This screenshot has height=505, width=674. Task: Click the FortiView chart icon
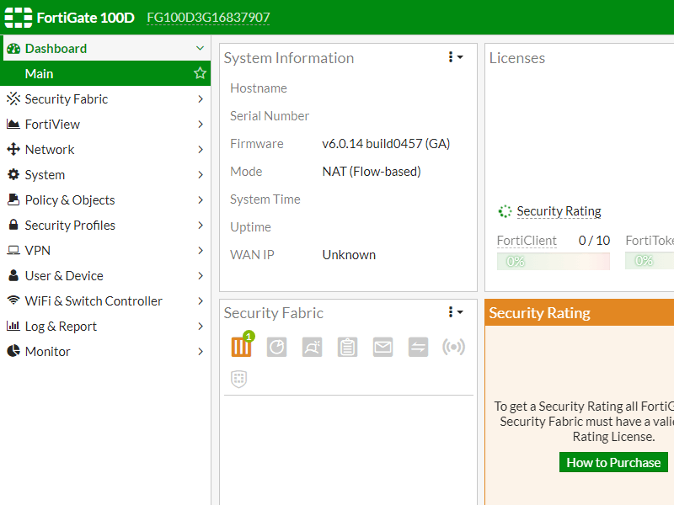point(13,124)
